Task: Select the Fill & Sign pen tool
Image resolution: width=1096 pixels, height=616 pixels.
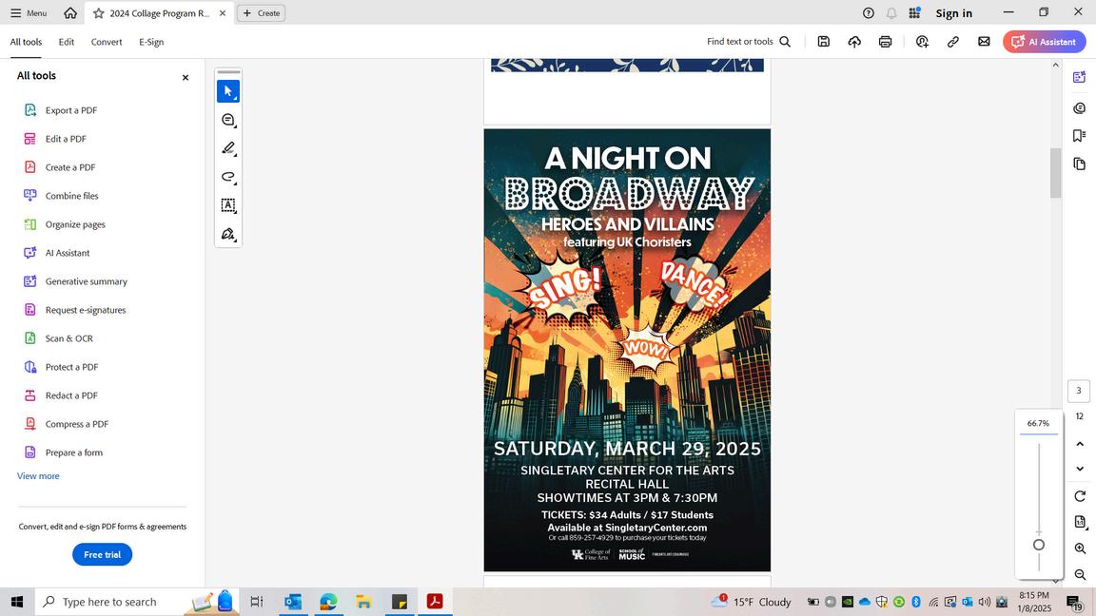Action: 228,234
